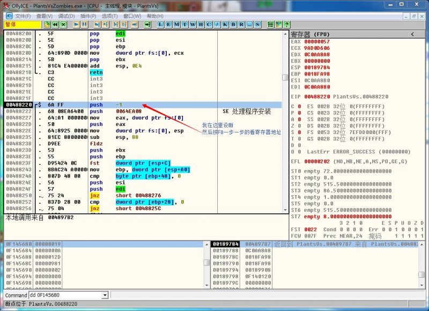
Task: Select disassembly row at address 00488222
Action: click(143, 112)
